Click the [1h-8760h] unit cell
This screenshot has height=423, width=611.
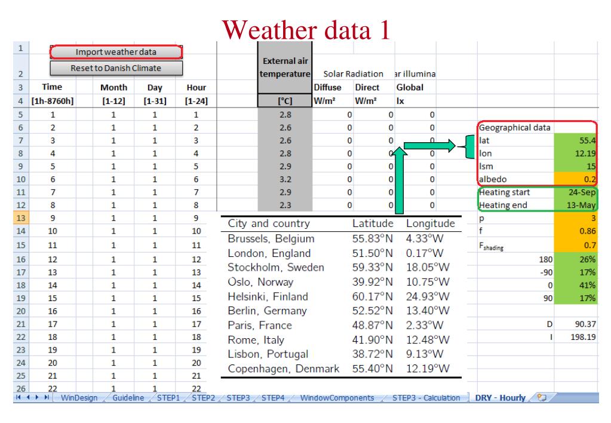tap(52, 100)
